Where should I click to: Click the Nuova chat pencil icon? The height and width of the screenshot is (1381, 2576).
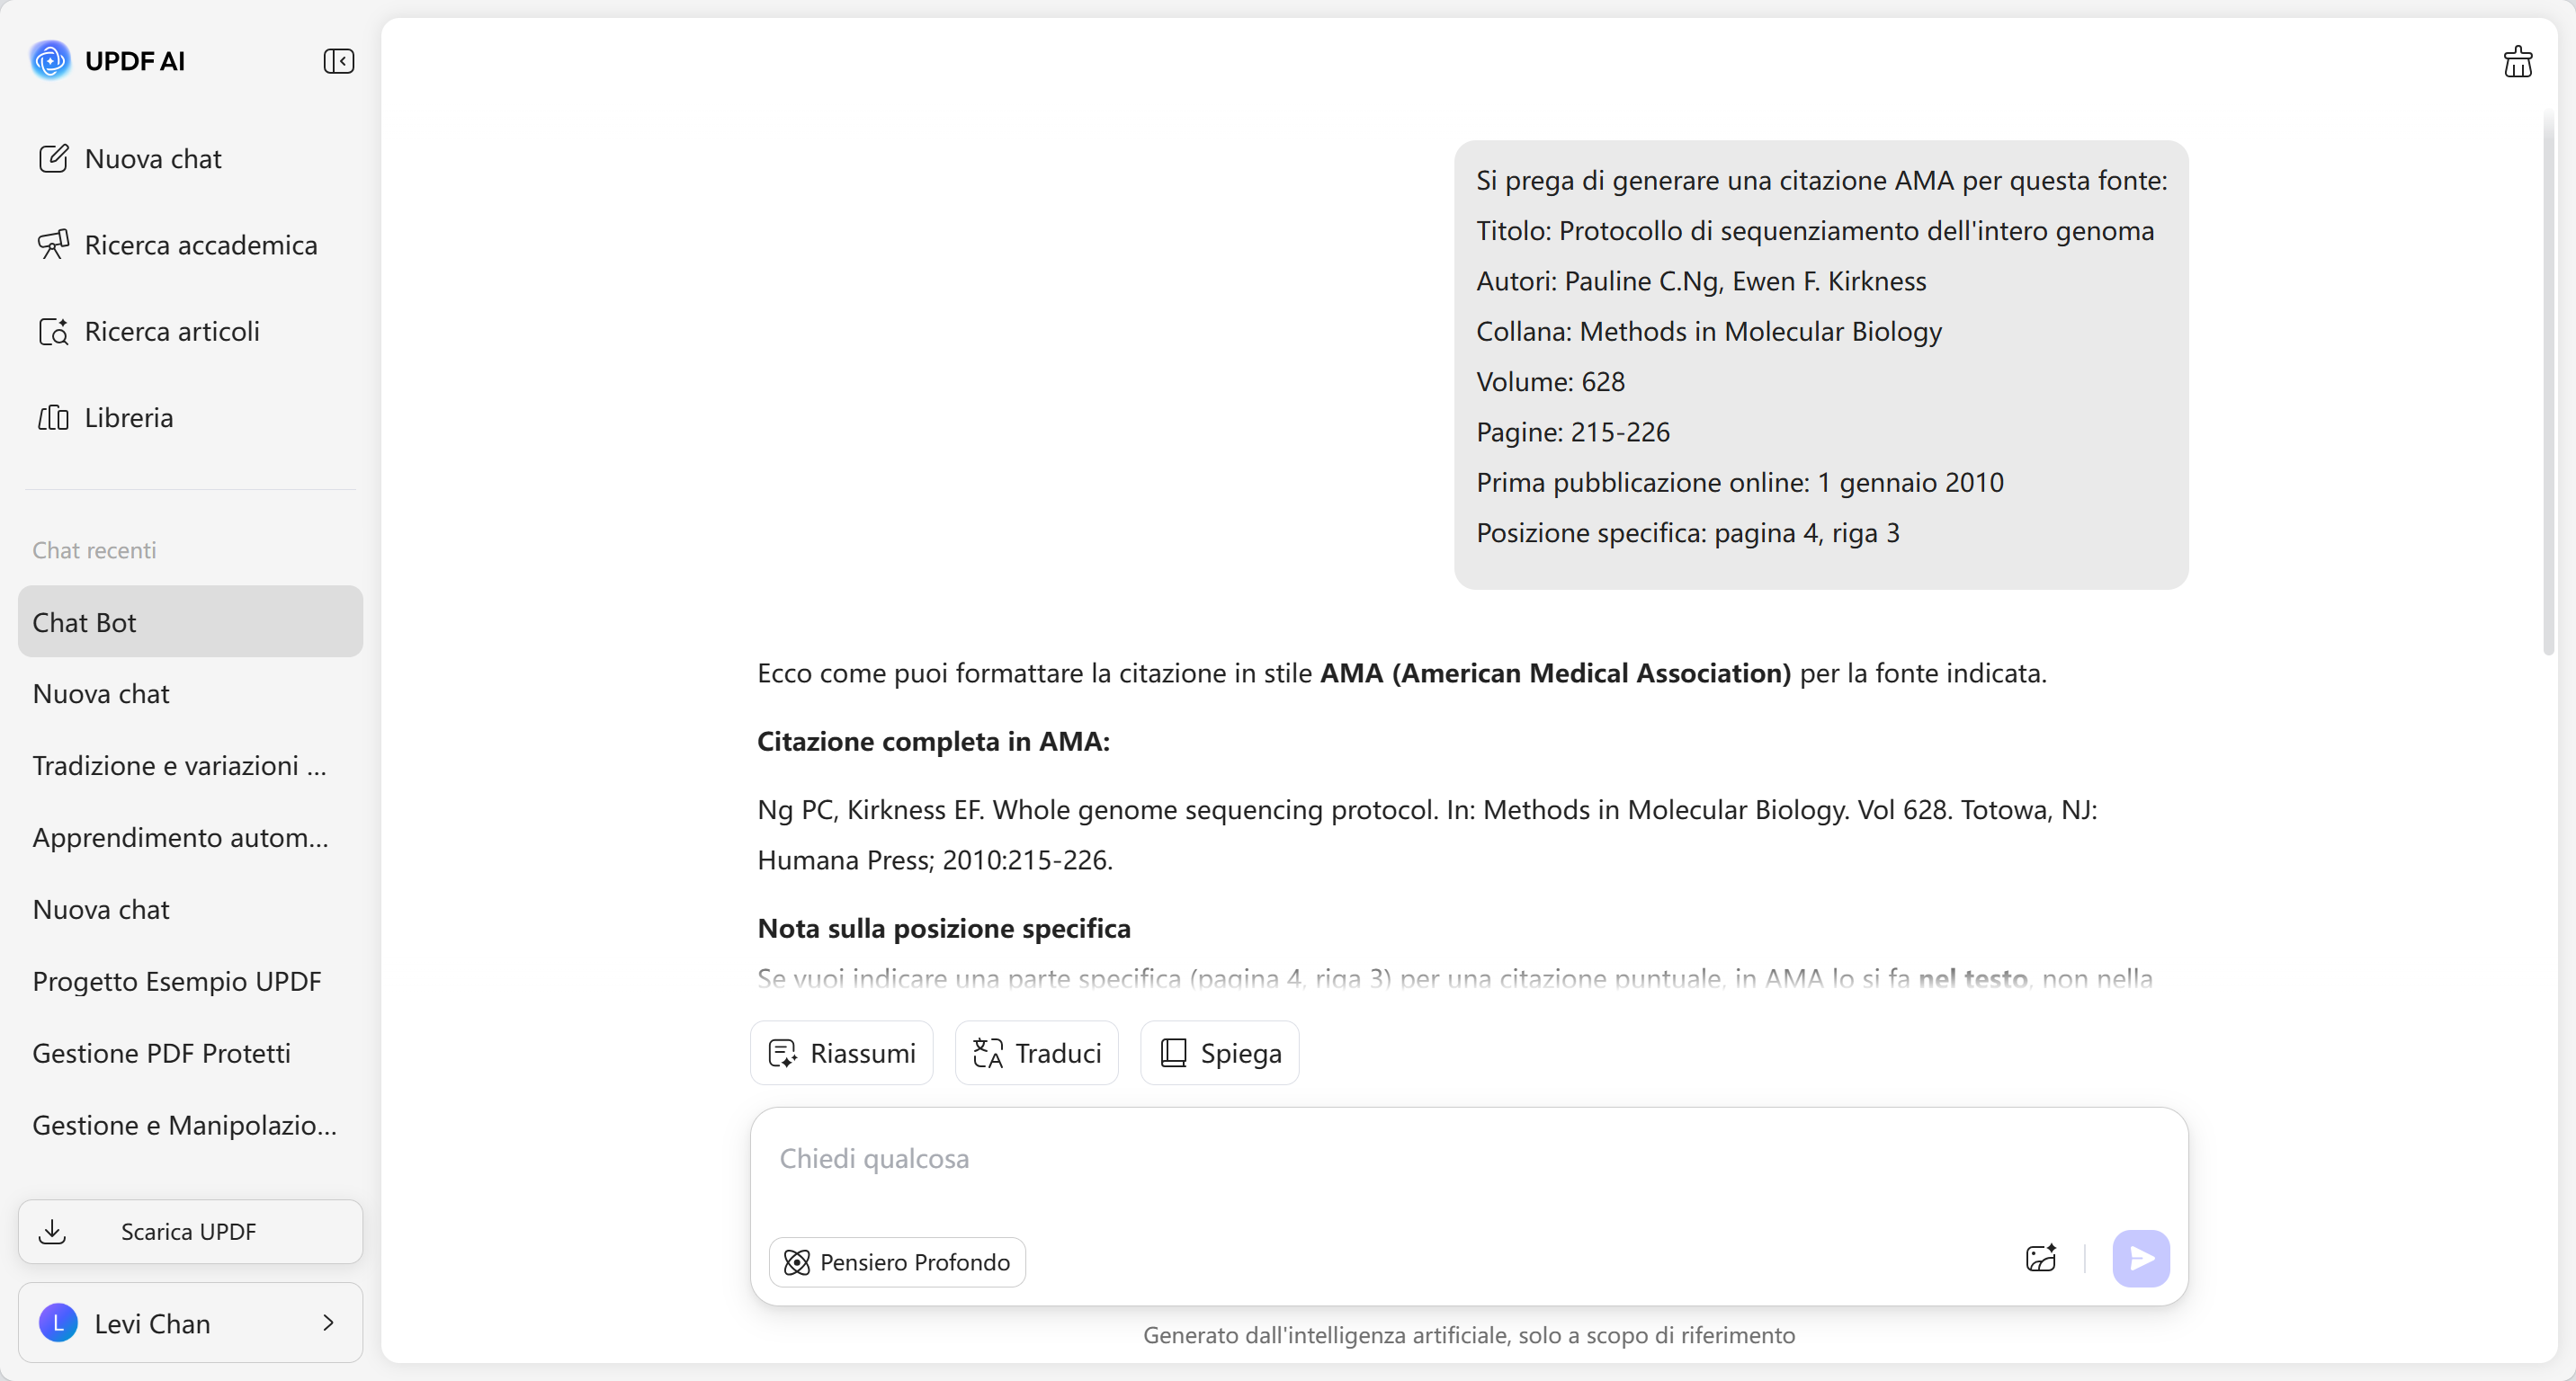tap(53, 159)
